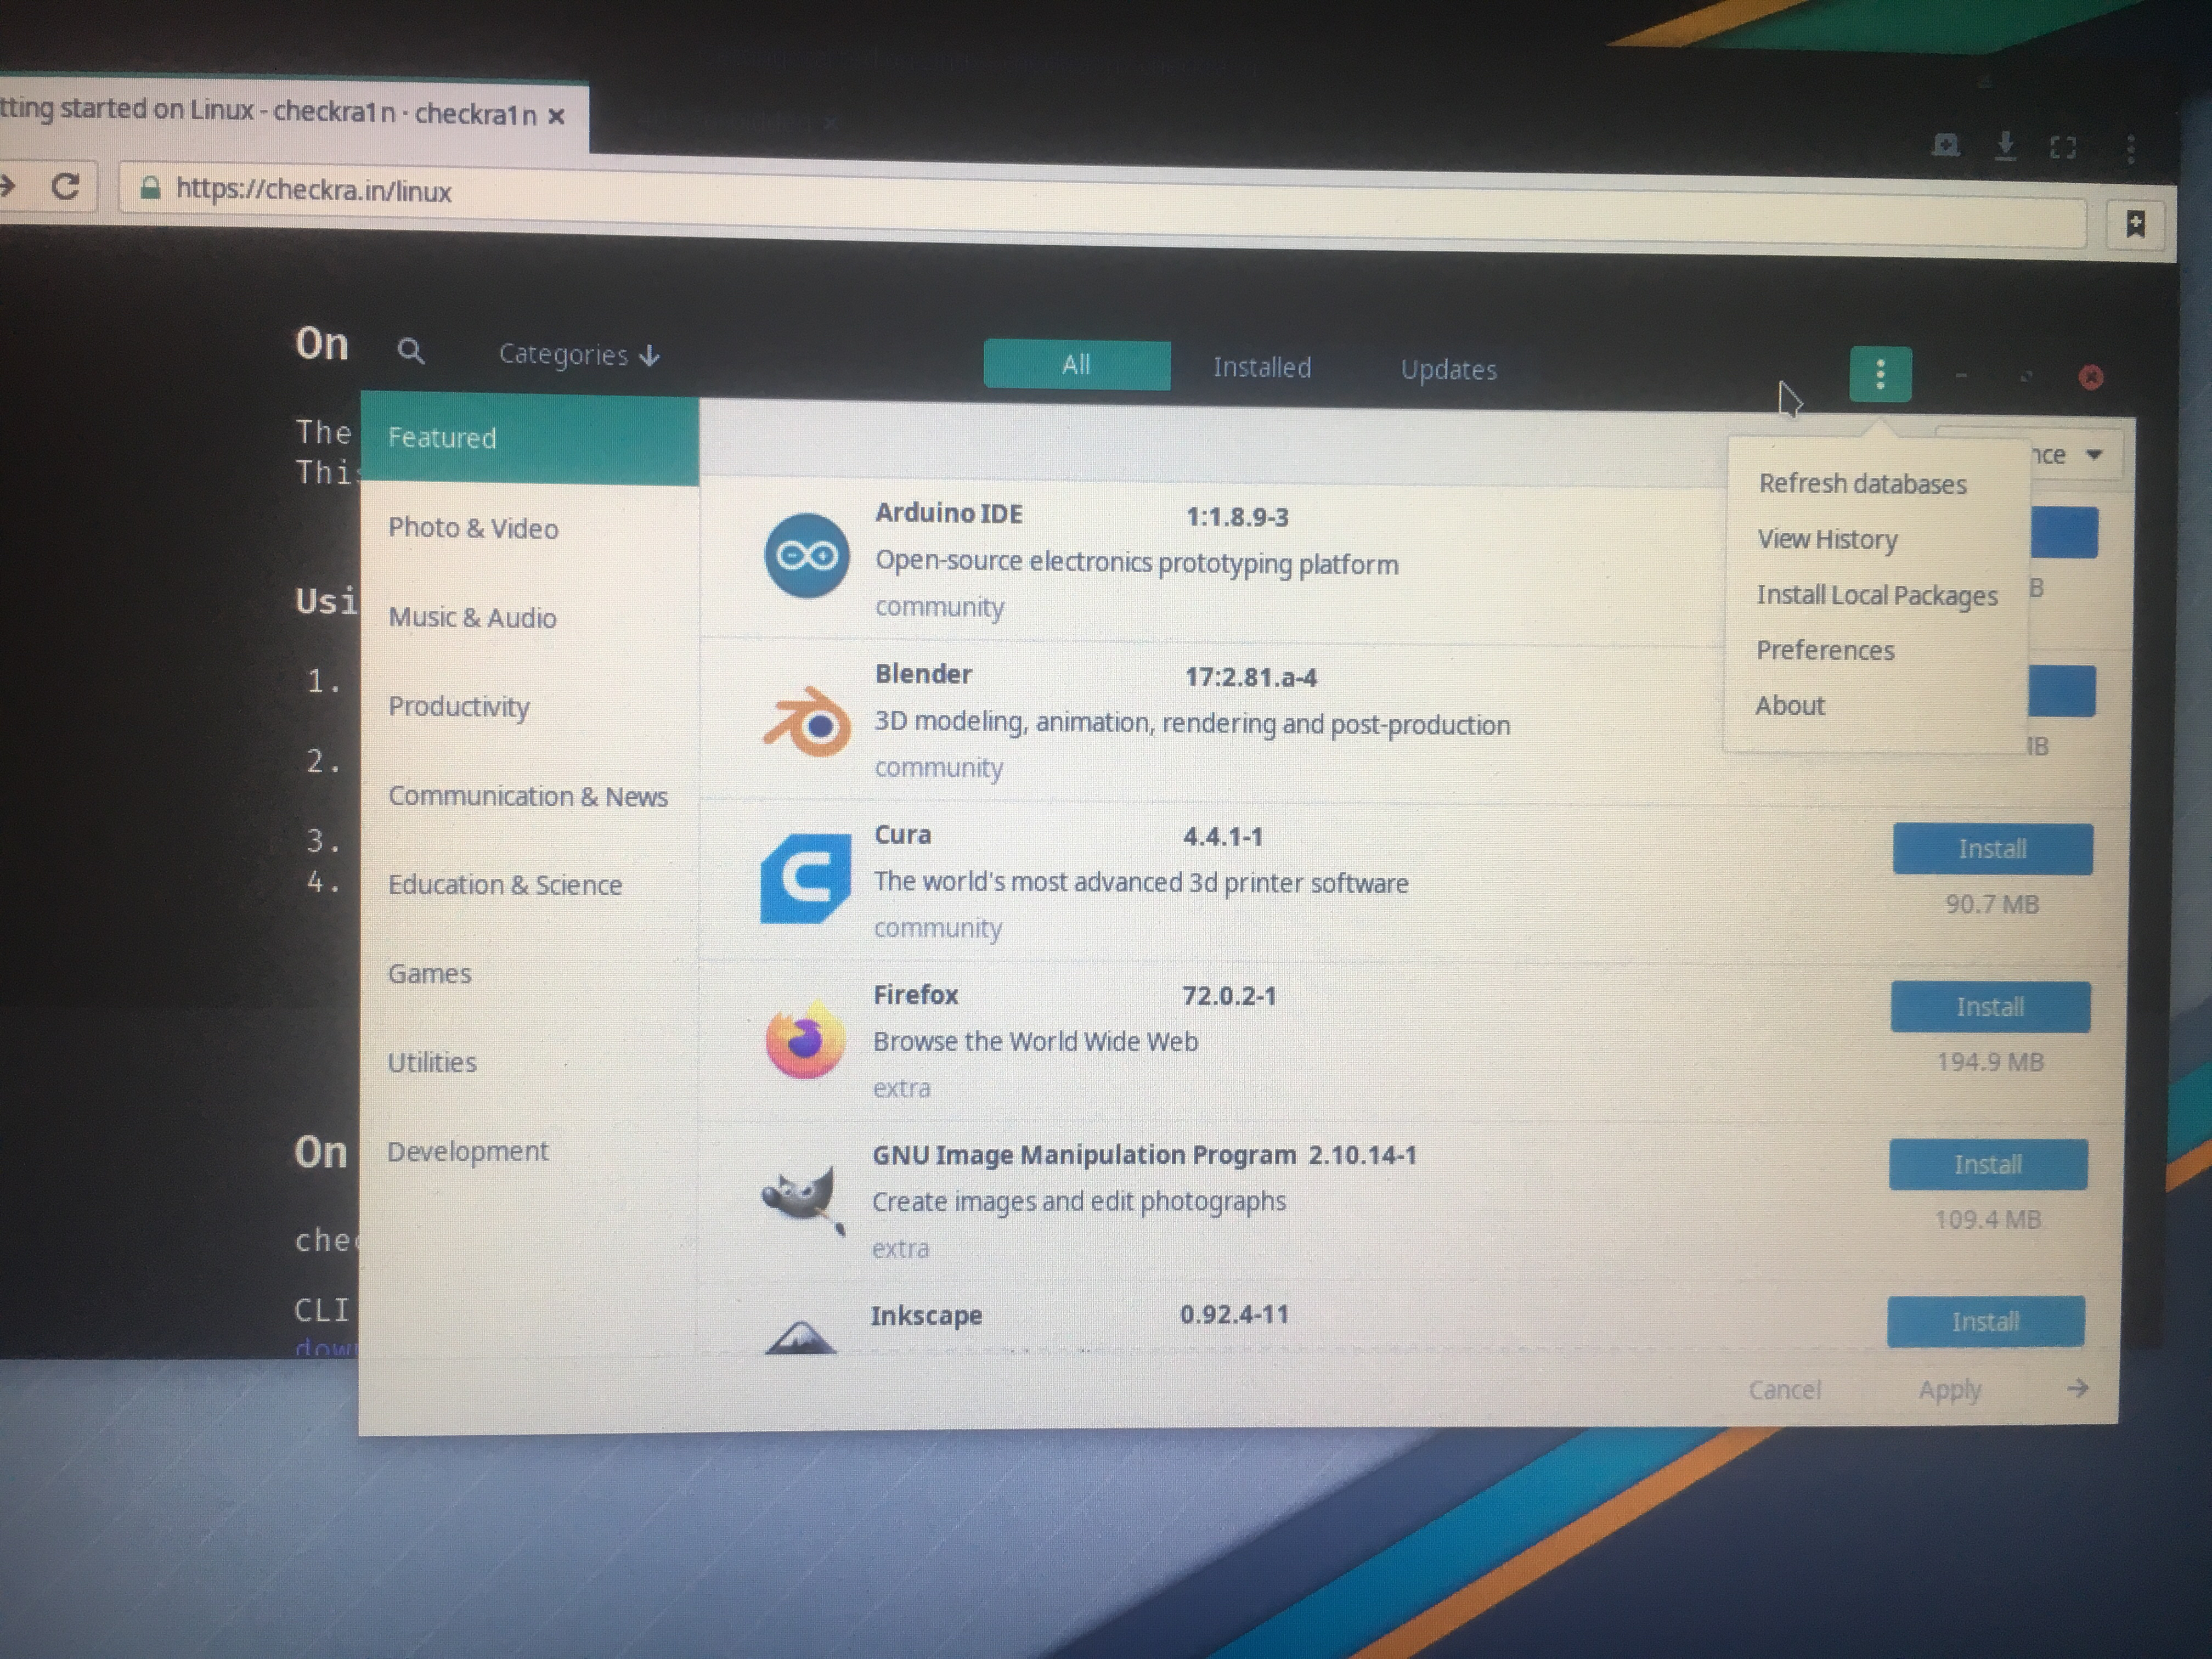The height and width of the screenshot is (1659, 2212).
Task: Click the fullscreen icon in browser toolbar
Action: (2062, 148)
